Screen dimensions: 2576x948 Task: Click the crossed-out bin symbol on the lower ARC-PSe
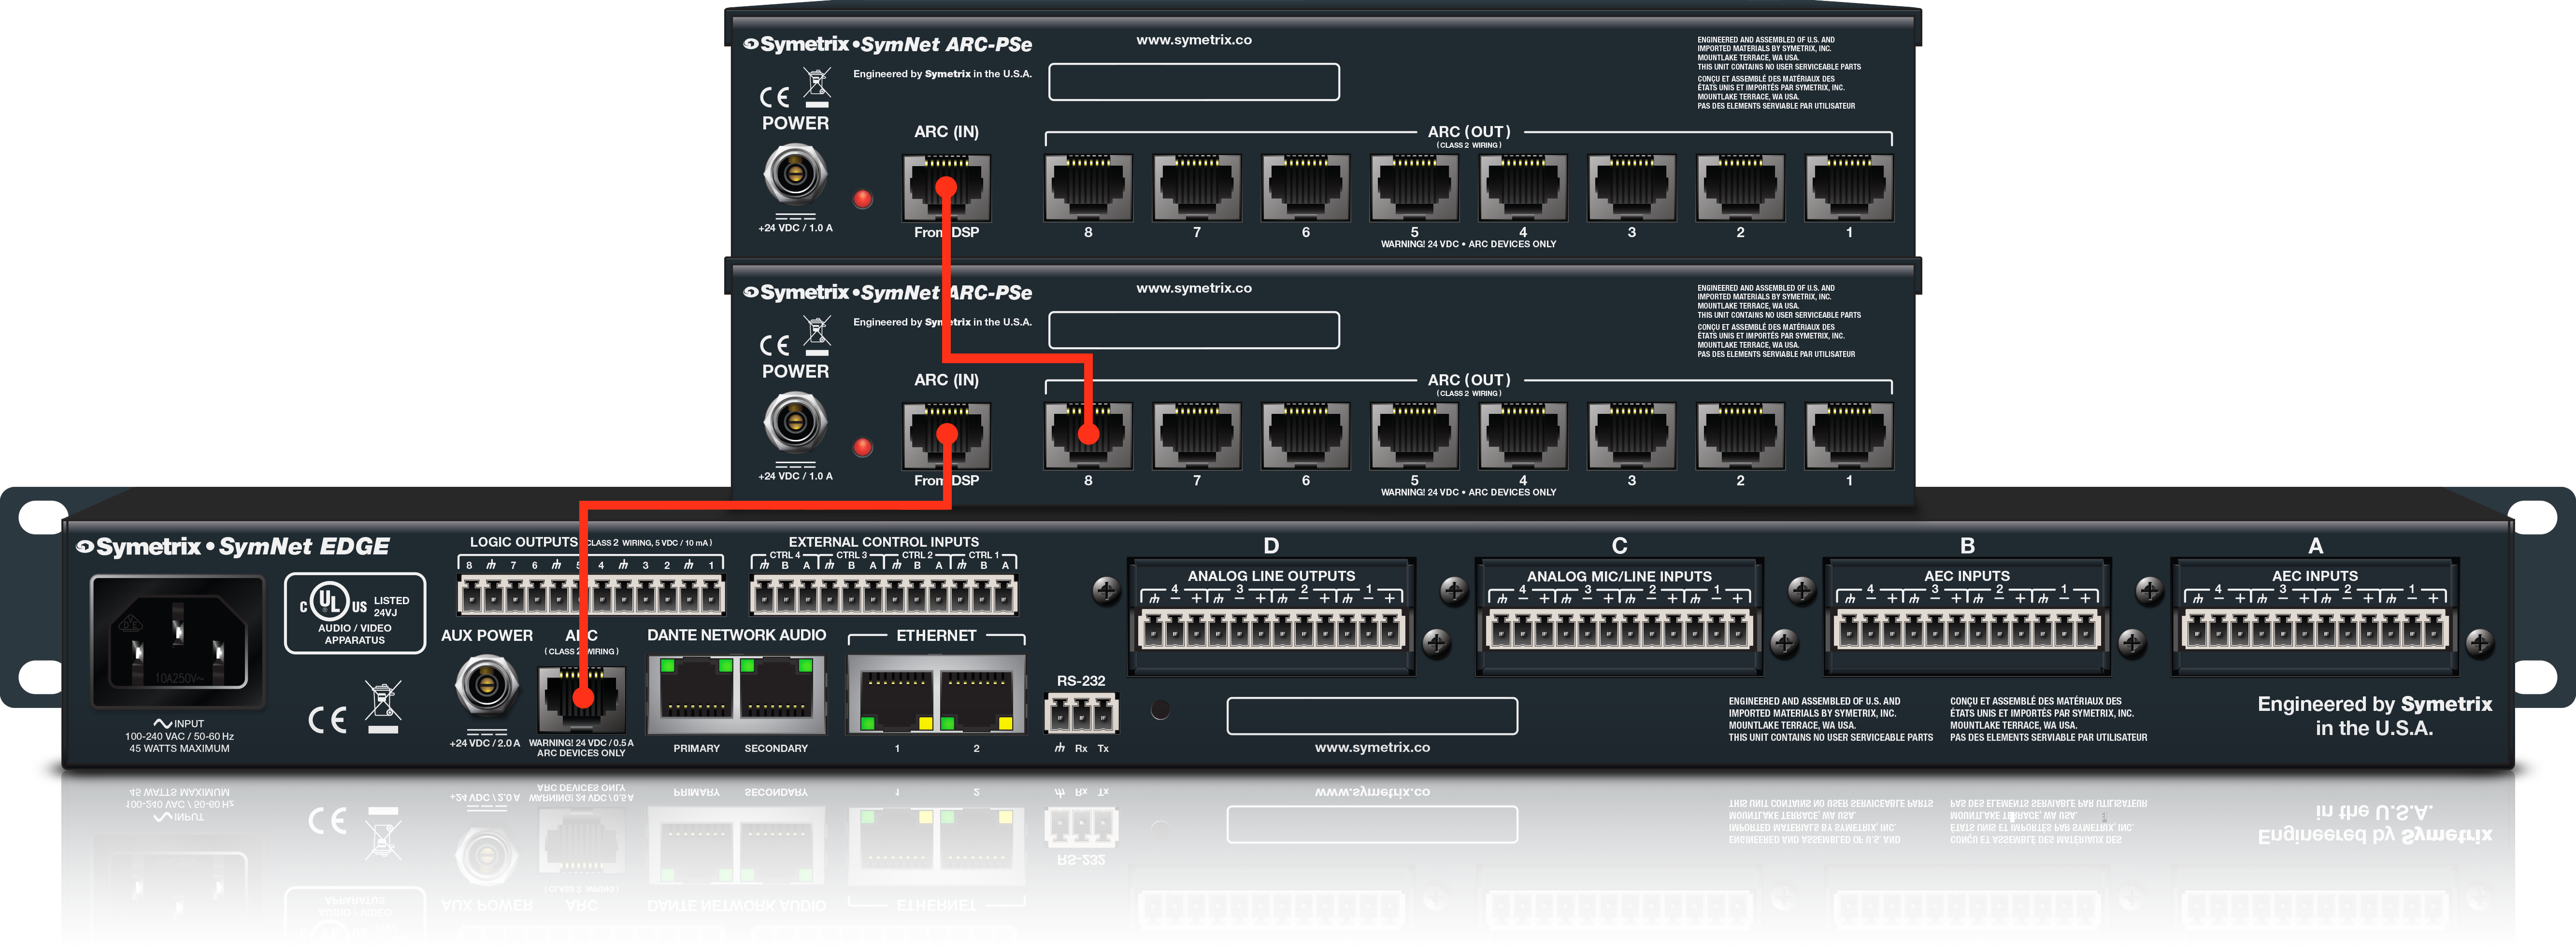[x=817, y=335]
